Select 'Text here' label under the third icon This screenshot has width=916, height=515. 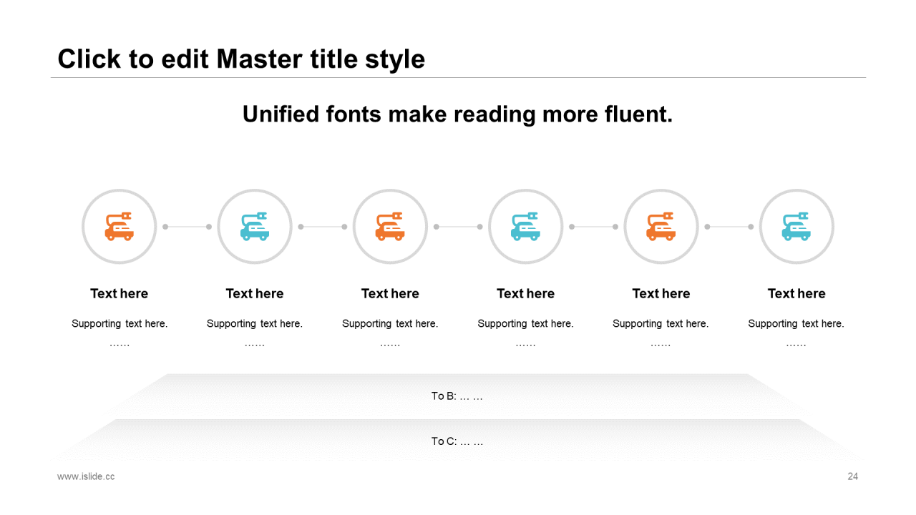[390, 294]
